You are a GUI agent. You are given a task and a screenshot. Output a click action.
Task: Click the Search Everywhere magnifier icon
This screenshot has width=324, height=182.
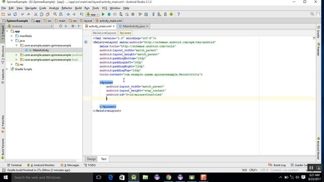coord(312,14)
